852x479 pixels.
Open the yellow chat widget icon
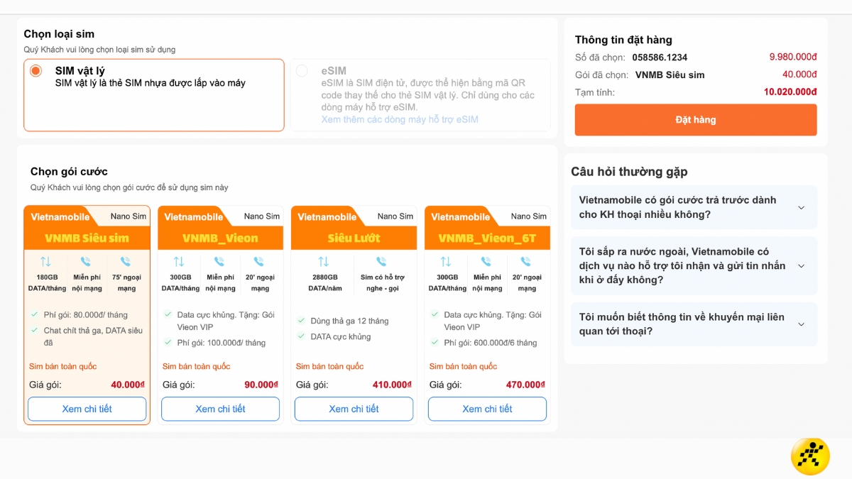pos(810,455)
